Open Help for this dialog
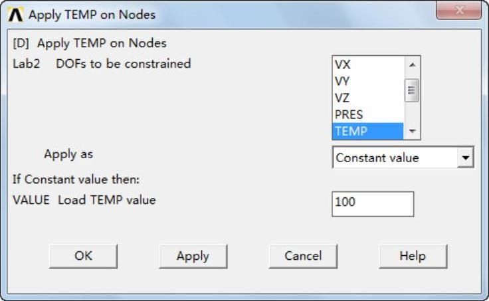 click(413, 256)
